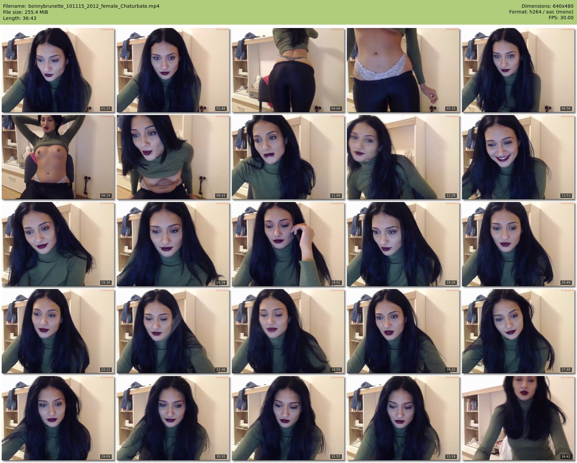This screenshot has height=463, width=577.
Task: Select the frame stamped 02:46
Action: tap(173, 70)
